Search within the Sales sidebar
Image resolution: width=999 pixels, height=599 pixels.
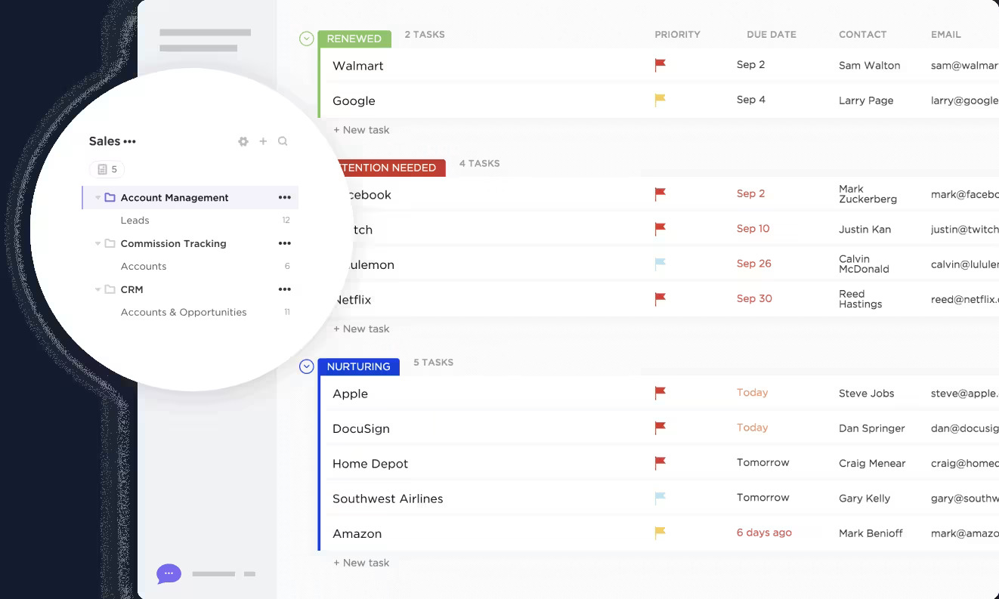coord(283,141)
